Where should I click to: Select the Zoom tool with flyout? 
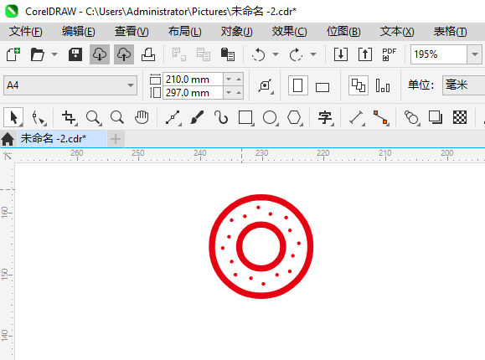(x=94, y=117)
